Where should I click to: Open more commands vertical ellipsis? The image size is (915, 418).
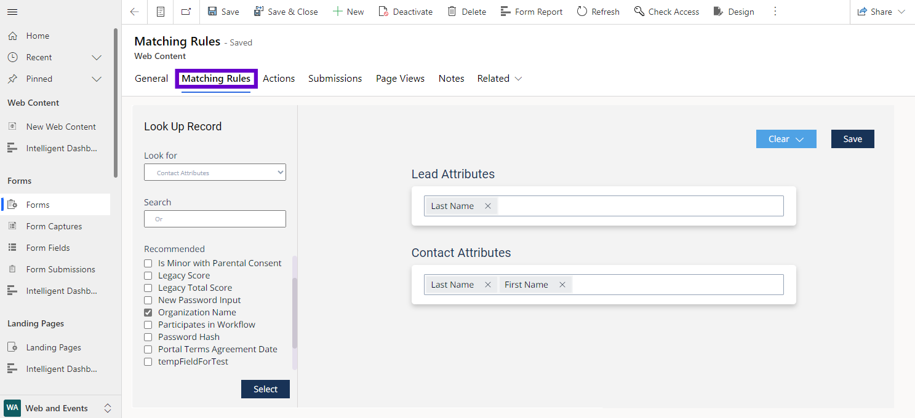pos(775,12)
